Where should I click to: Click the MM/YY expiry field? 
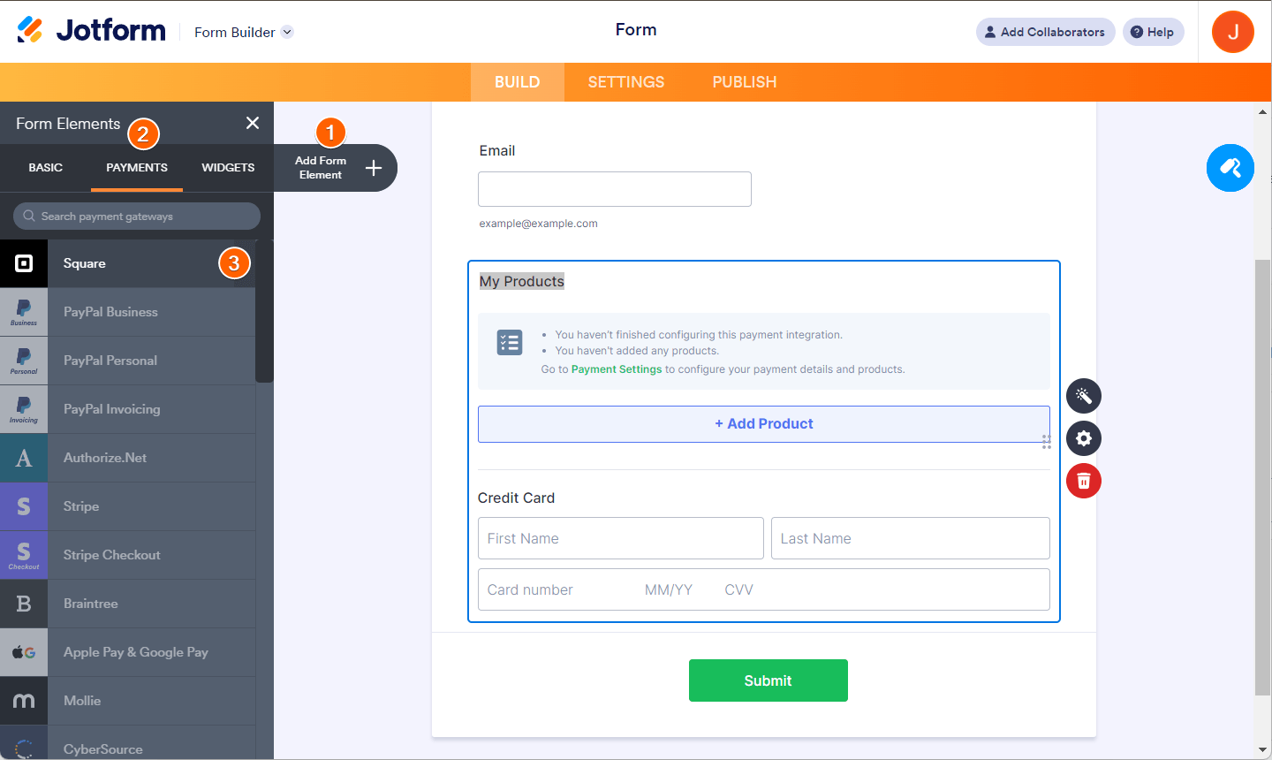(x=669, y=589)
